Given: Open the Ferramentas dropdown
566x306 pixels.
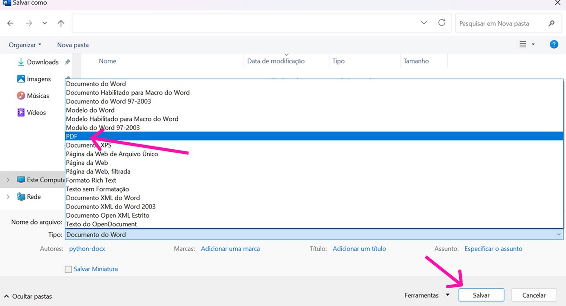Looking at the screenshot, I should (427, 295).
